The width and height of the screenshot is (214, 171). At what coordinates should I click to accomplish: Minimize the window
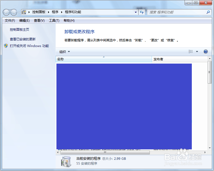tap(189, 3)
